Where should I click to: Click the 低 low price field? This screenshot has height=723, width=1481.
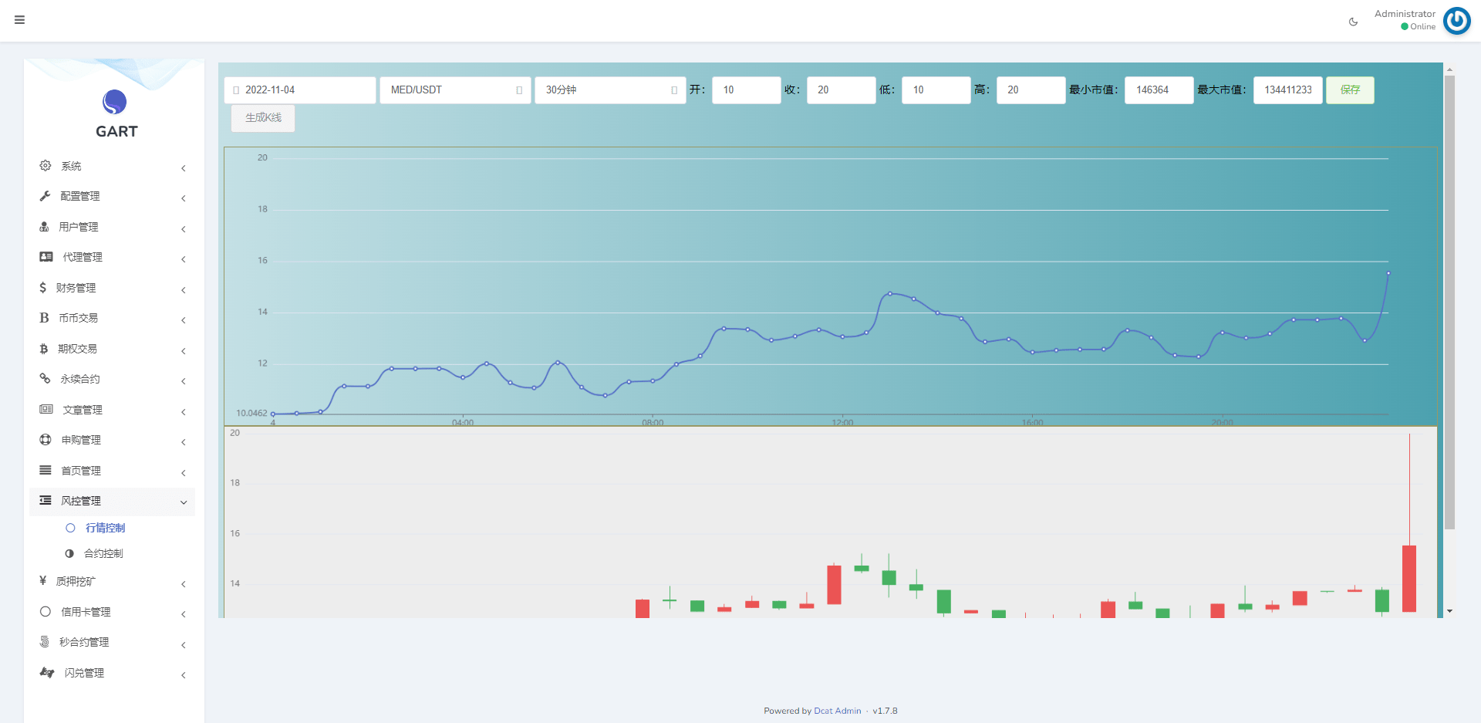click(936, 90)
